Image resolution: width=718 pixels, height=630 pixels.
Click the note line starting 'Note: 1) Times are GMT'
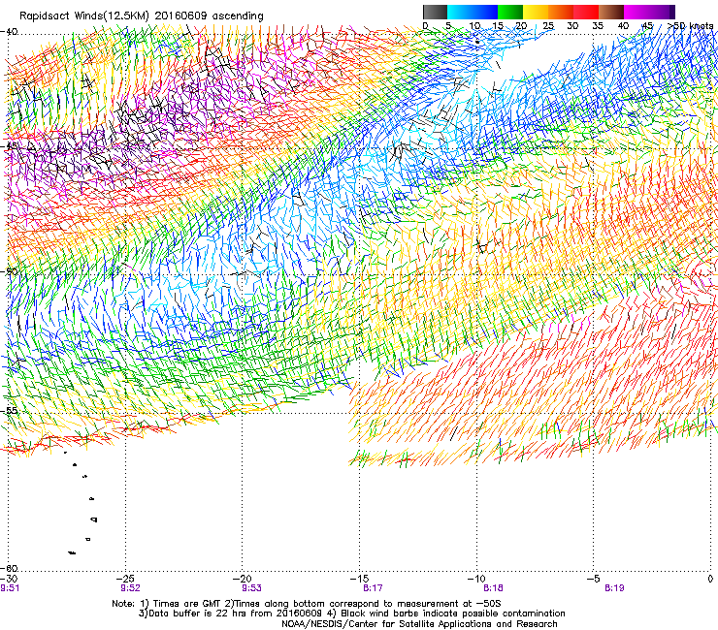[307, 604]
